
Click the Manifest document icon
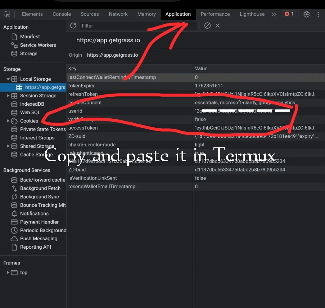point(14,37)
